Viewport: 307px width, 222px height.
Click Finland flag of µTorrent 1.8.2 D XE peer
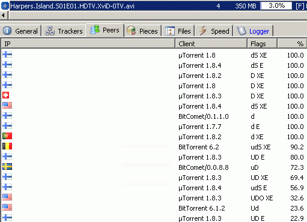(7, 74)
